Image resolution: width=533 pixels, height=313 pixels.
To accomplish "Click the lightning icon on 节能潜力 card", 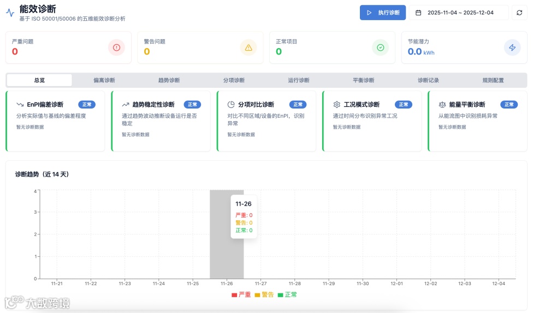I will [x=512, y=47].
